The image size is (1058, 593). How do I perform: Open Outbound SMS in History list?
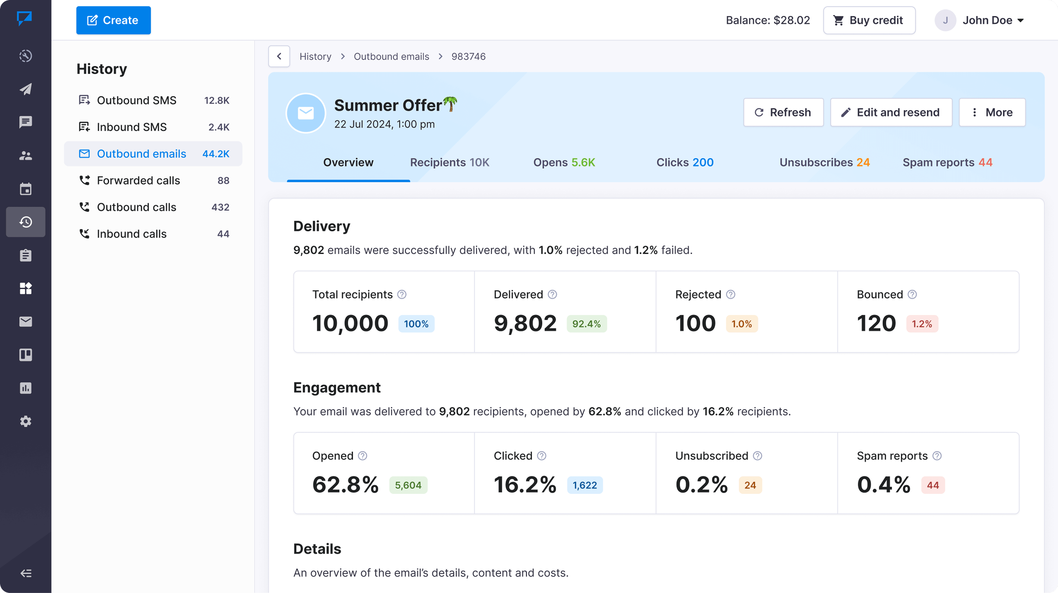tap(153, 100)
